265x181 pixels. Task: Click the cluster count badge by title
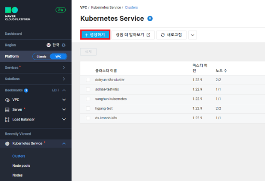click(x=150, y=19)
